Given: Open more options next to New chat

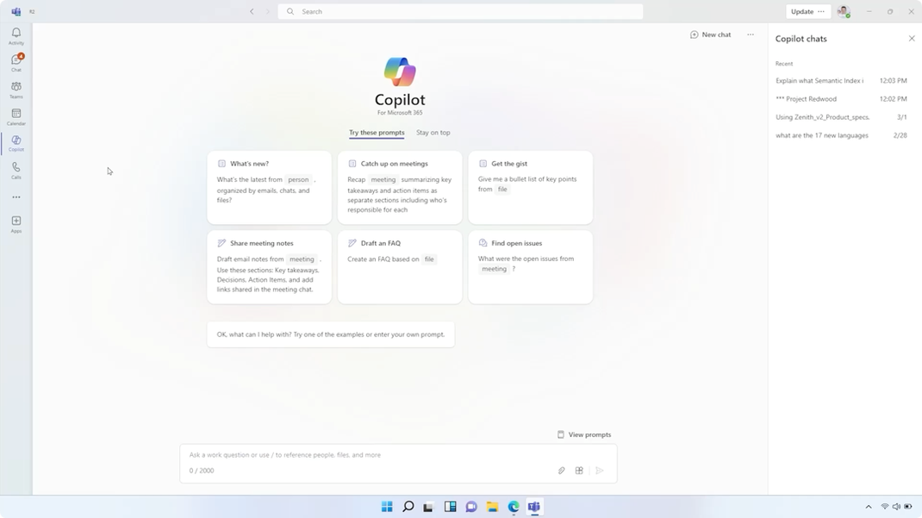Looking at the screenshot, I should click(751, 34).
